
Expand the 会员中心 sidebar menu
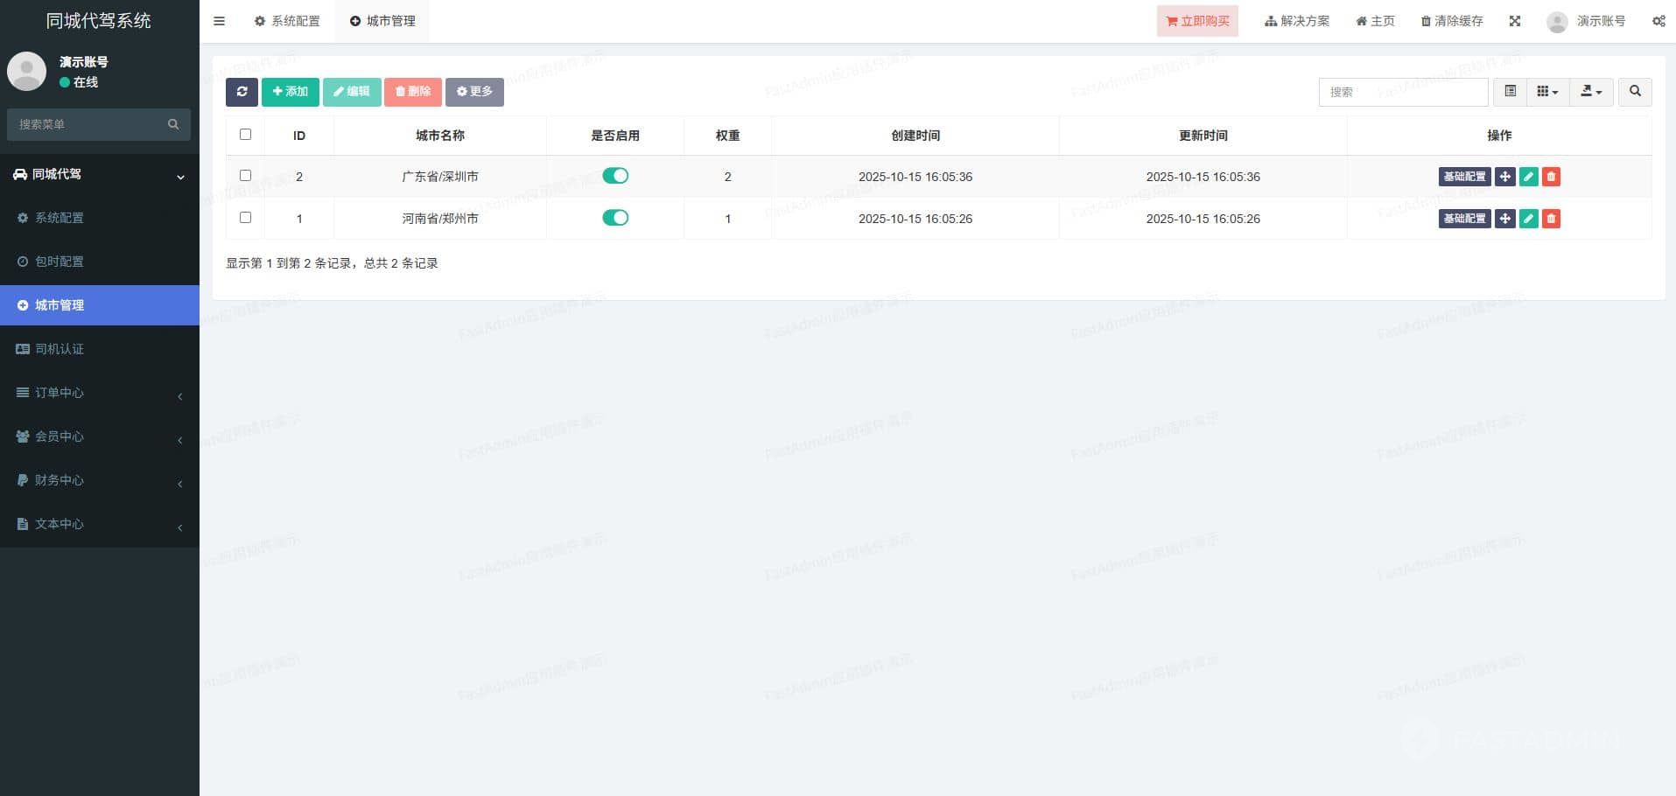click(100, 436)
